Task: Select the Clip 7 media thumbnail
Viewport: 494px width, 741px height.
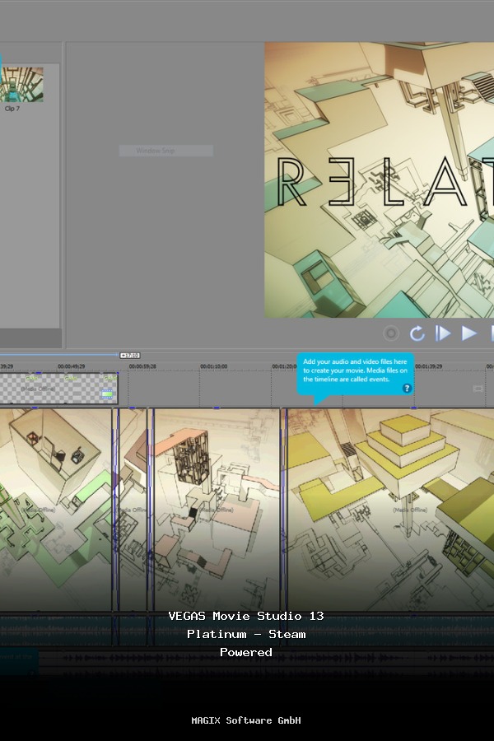Action: pyautogui.click(x=21, y=85)
